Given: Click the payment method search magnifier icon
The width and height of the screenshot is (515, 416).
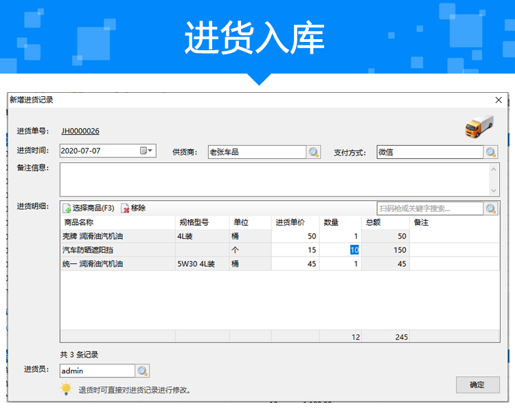Looking at the screenshot, I should point(491,152).
